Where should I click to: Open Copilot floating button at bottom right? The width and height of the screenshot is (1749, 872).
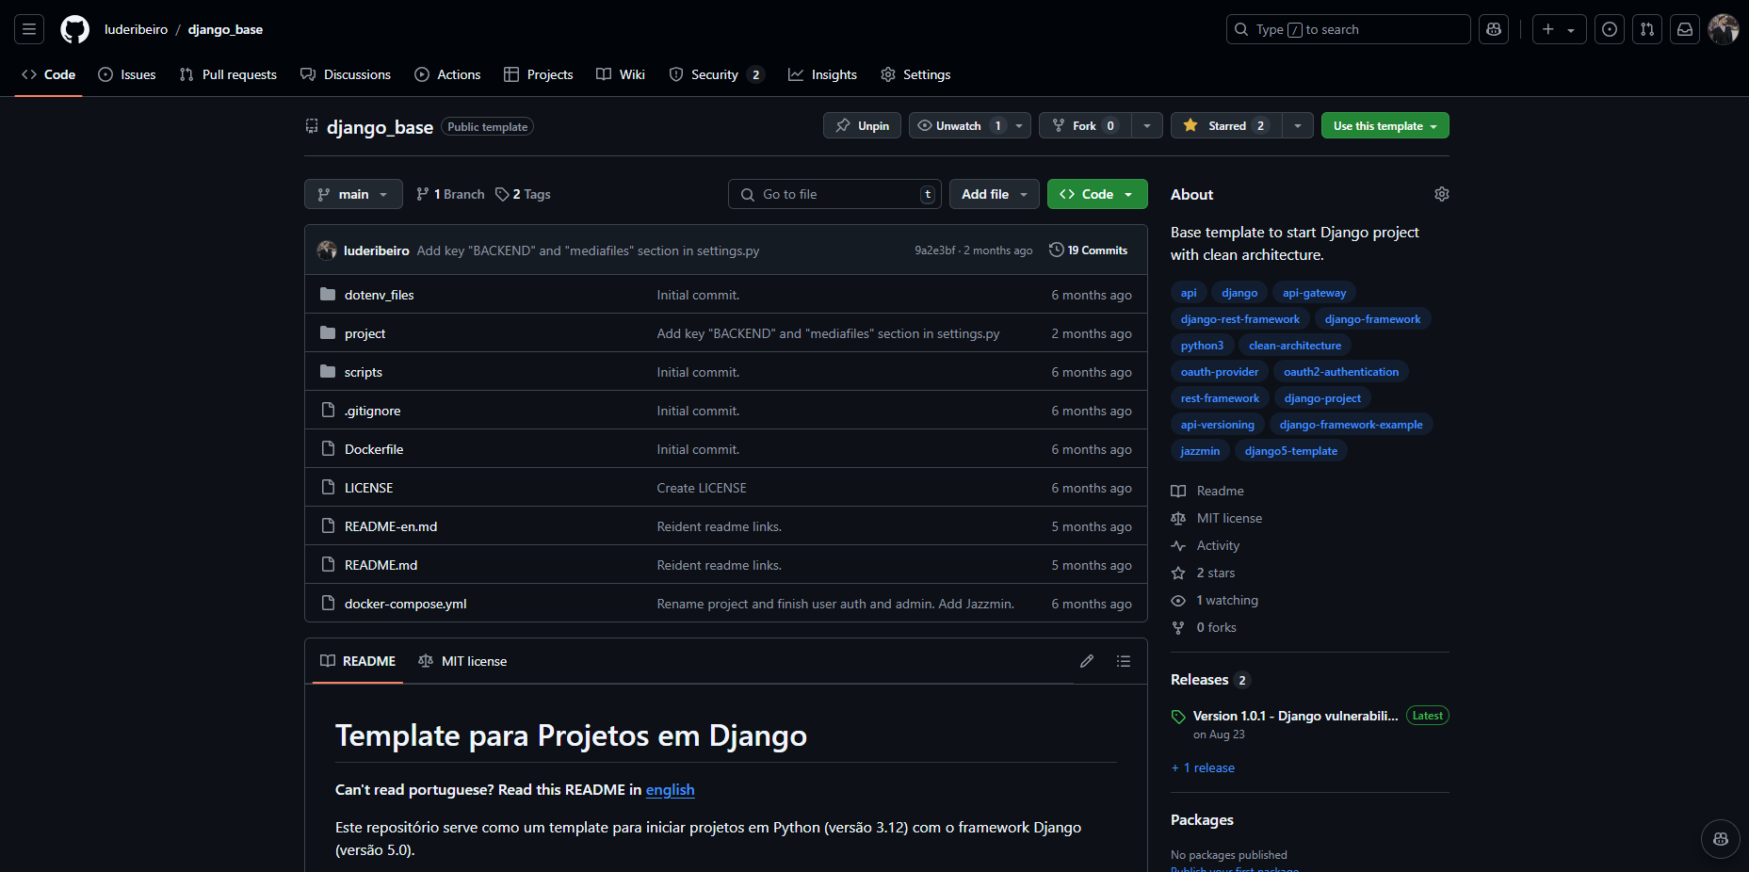click(1721, 839)
